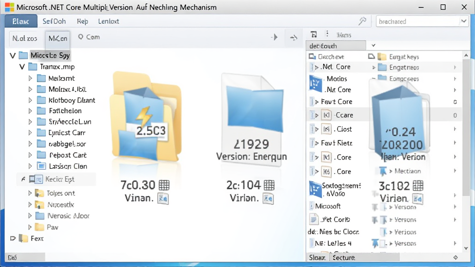The height and width of the screenshot is (267, 475).
Task: Click the vertical dots options icon
Action: coord(327,34)
